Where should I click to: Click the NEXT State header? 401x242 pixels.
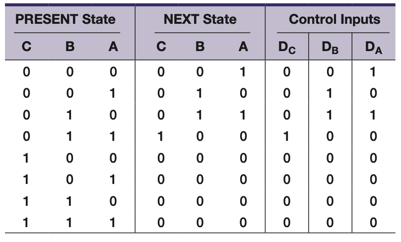[200, 19]
